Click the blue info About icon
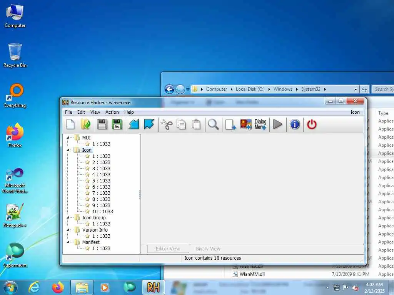 tap(295, 124)
